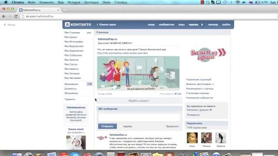Click Какая няня advertisement title
Image resolution: width=278 pixels, height=156 pixels.
pyautogui.click(x=76, y=129)
